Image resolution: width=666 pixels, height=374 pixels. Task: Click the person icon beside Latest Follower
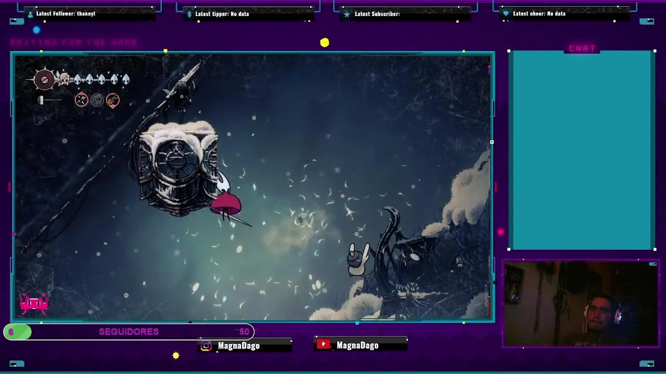30,14
